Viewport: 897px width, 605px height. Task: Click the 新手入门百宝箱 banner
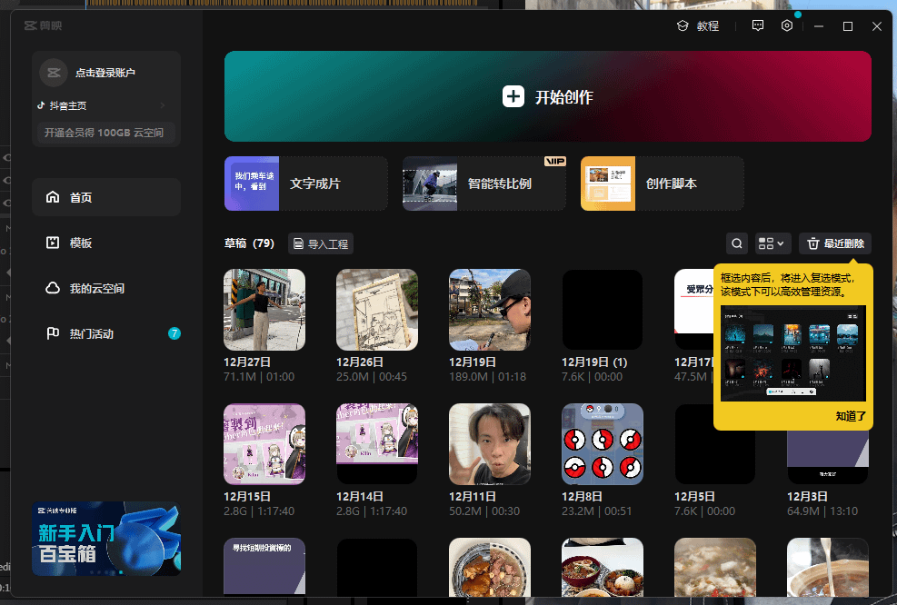point(106,539)
